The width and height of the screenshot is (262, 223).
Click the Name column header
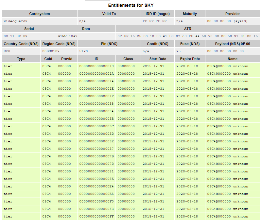233,59
